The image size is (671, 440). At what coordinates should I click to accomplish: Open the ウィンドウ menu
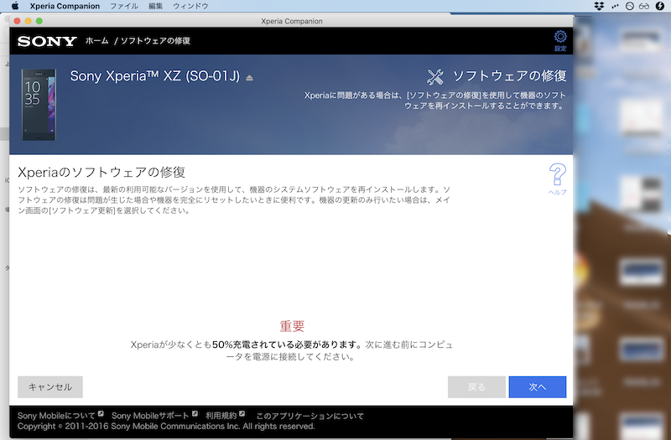coord(190,6)
